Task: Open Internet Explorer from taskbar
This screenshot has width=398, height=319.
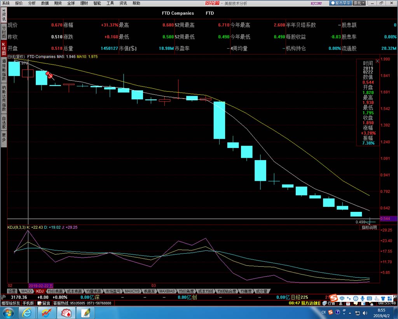Action: [27, 313]
